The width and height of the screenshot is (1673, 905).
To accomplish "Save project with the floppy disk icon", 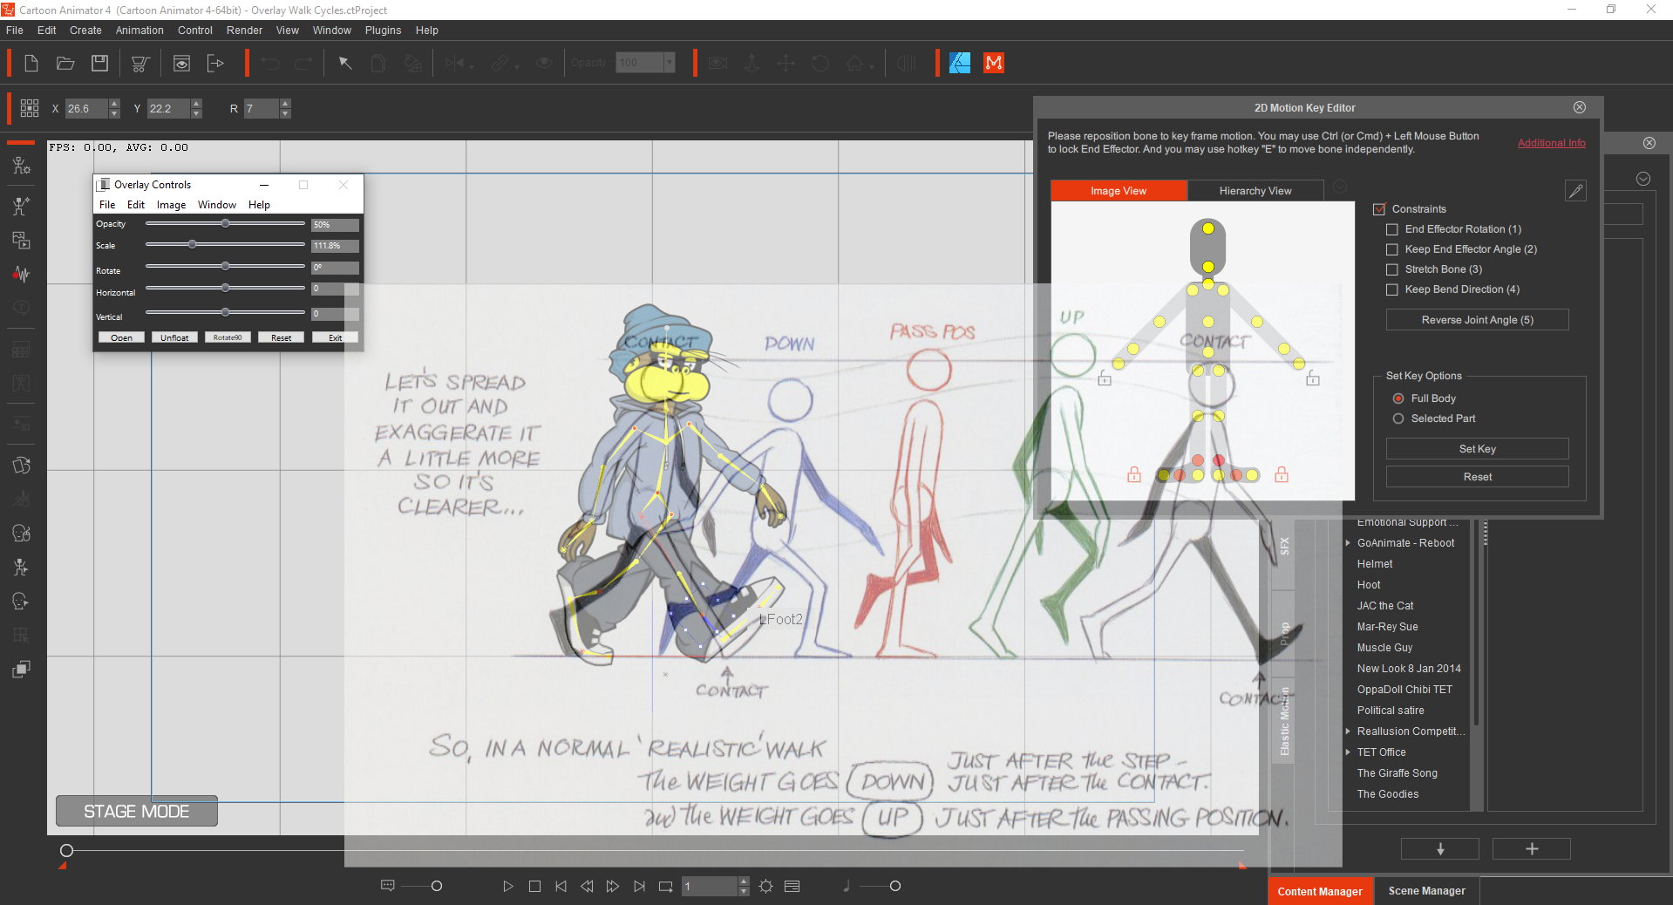I will pyautogui.click(x=100, y=63).
